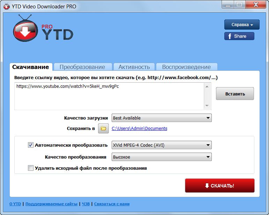Open the Качество преобразования dropdown
This screenshot has width=269, height=215.
[162, 157]
